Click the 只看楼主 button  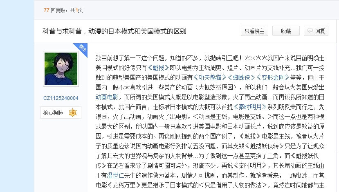click(x=254, y=31)
